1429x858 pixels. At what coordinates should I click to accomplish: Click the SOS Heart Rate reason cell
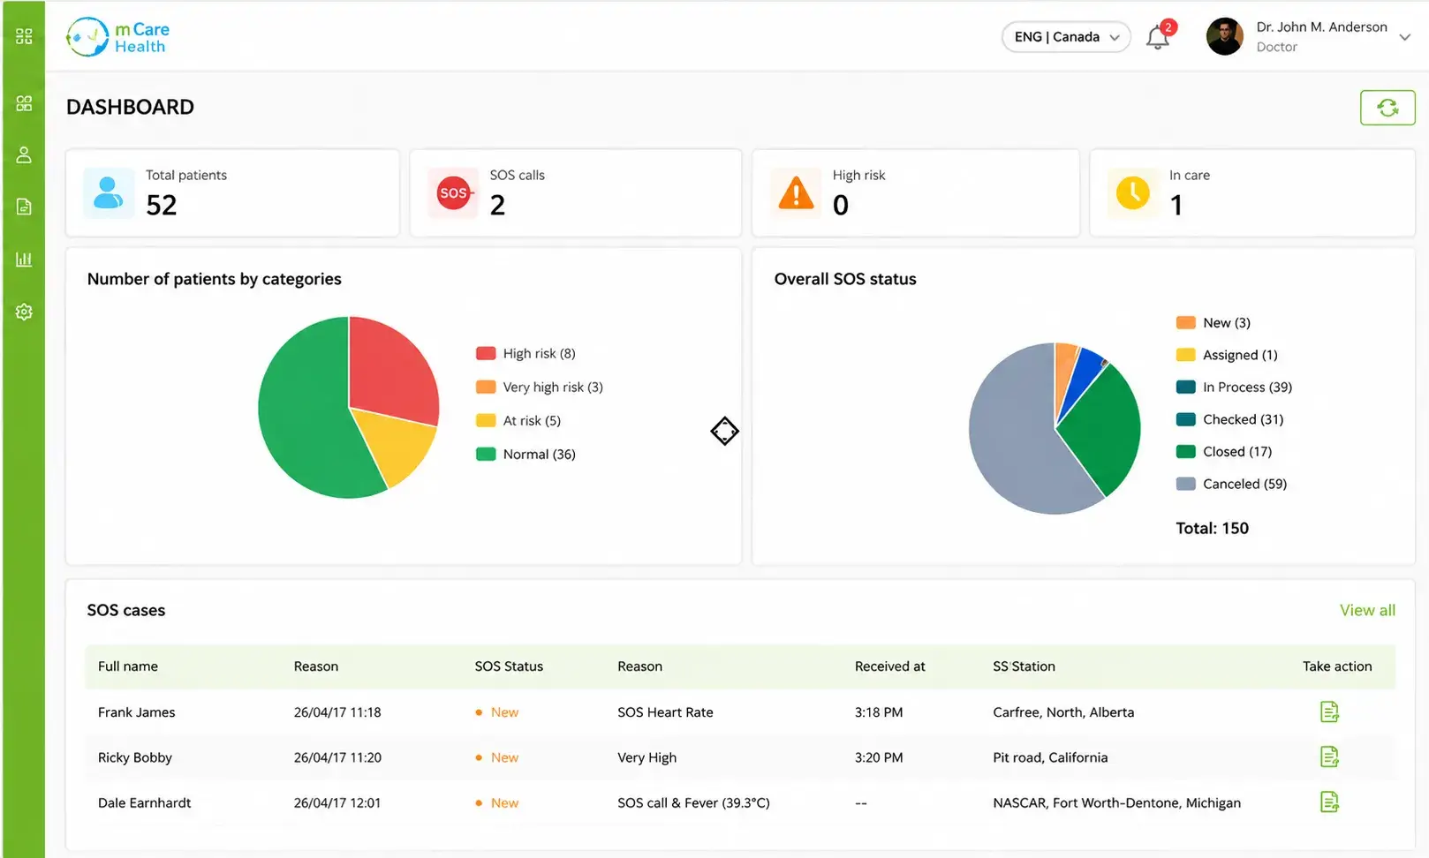(x=665, y=712)
